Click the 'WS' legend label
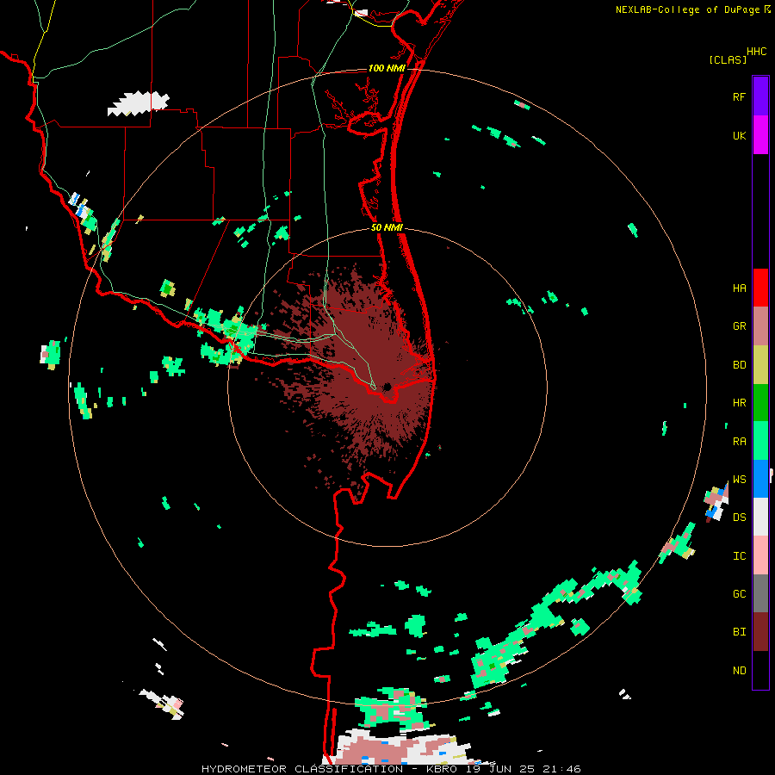This screenshot has width=775, height=775. [739, 479]
